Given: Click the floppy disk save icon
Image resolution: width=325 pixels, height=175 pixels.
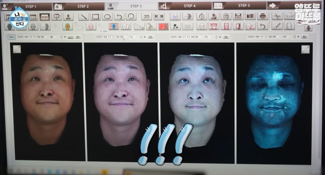Looking at the screenshot, I should coord(238,17).
